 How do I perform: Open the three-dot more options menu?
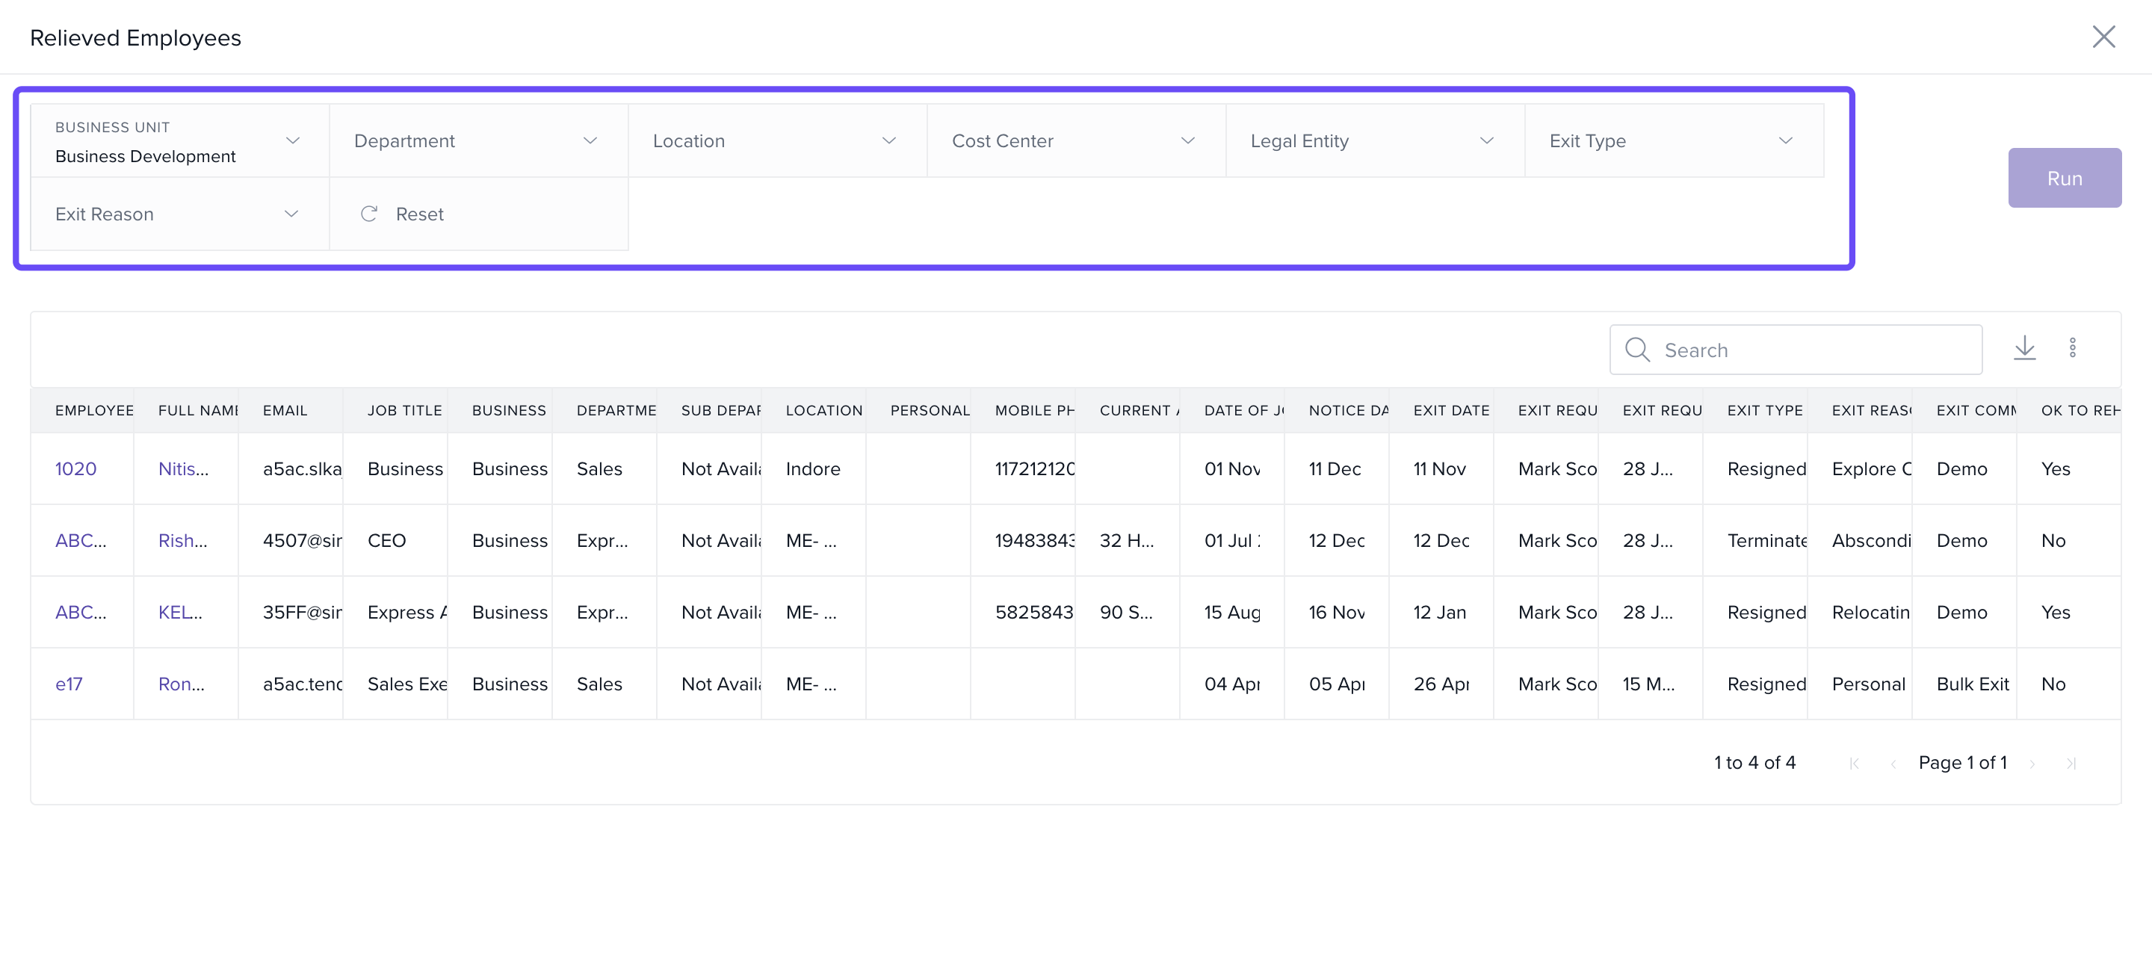pos(2072,348)
